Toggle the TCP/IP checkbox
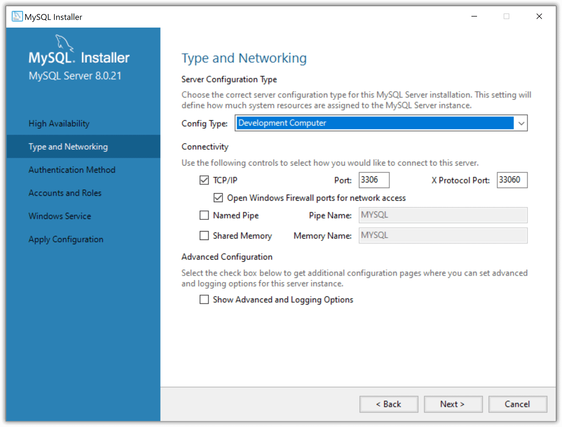The height and width of the screenshot is (427, 562). 204,180
